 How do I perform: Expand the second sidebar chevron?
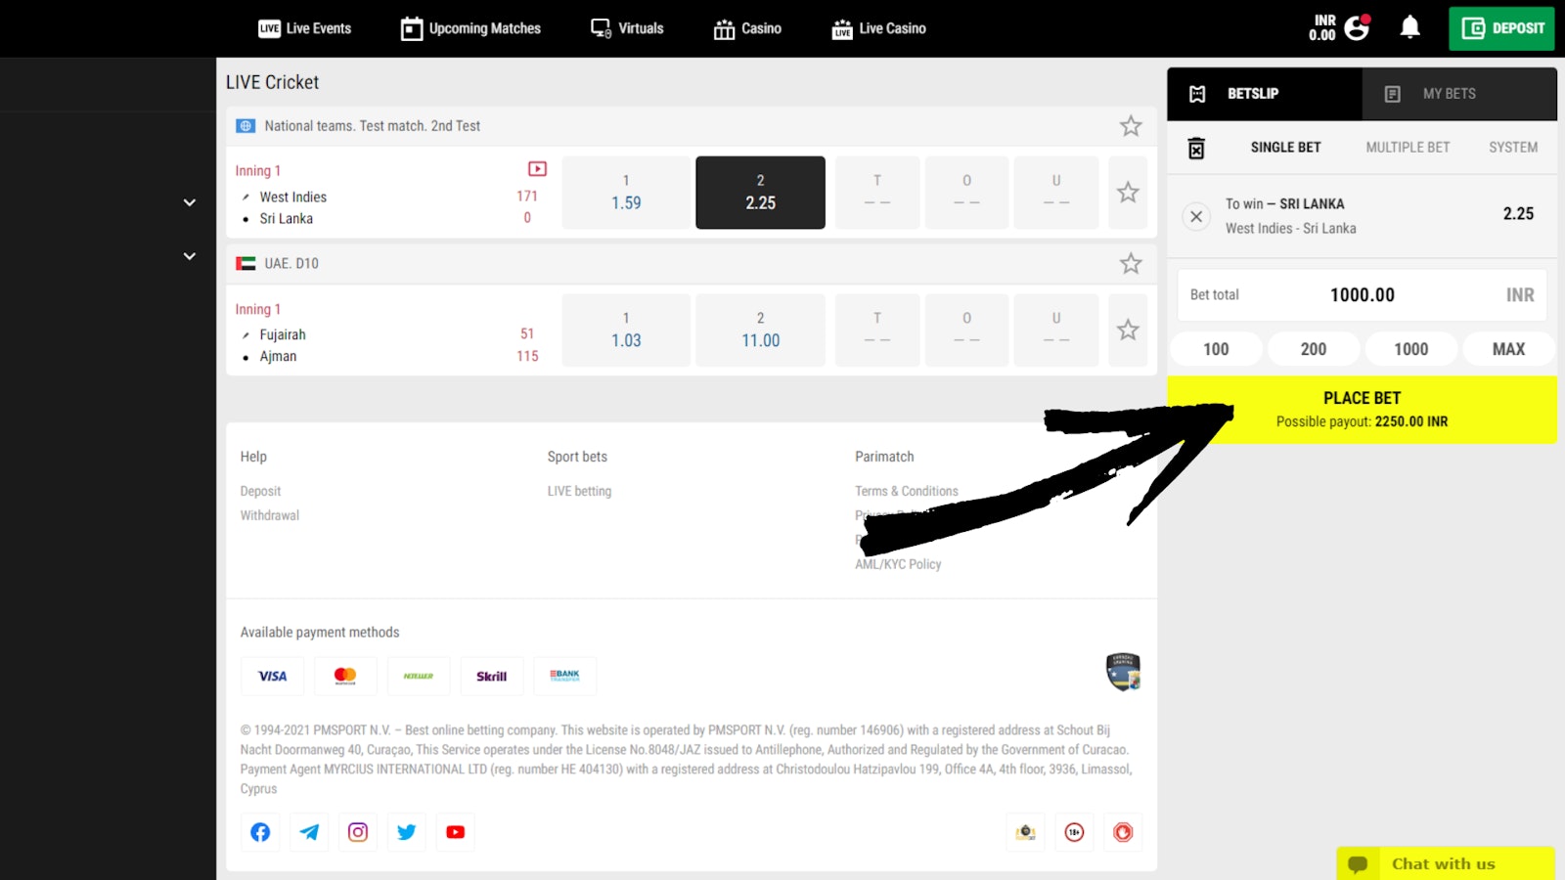click(190, 256)
